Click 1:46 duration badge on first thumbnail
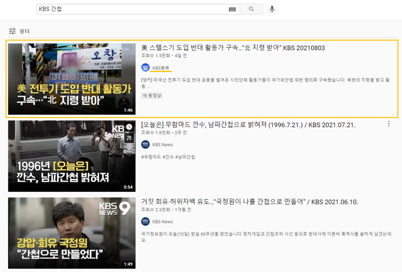 point(128,110)
